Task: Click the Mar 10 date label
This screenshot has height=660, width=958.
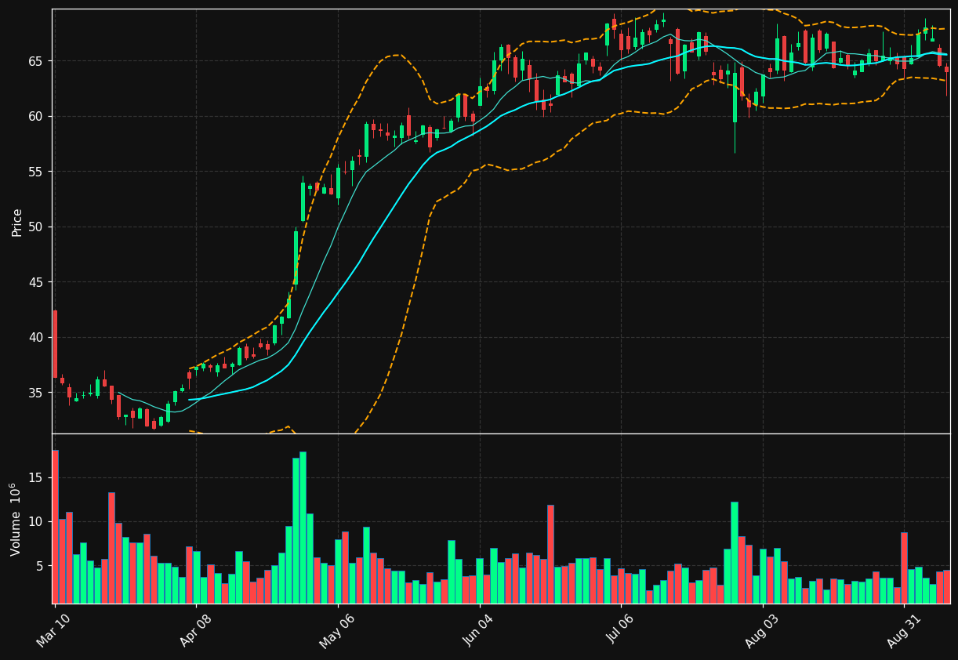Action: (x=53, y=632)
